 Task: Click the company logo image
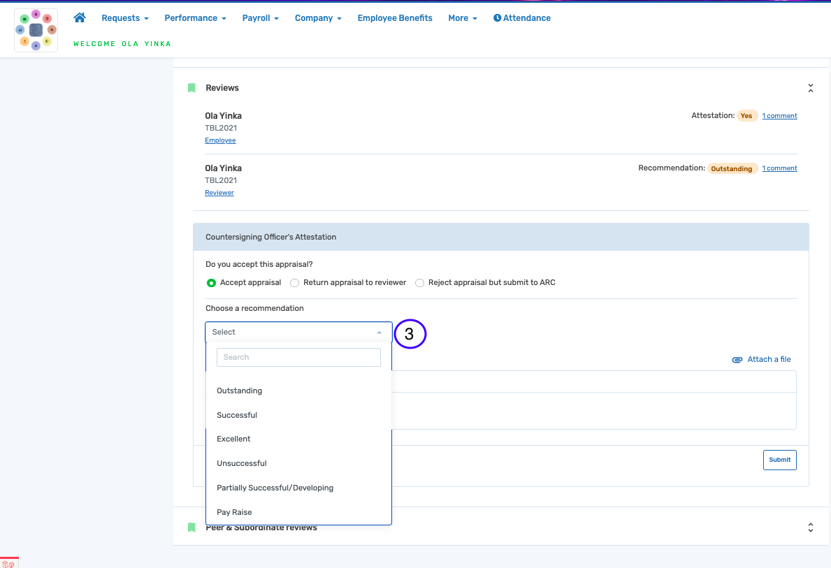pyautogui.click(x=36, y=31)
